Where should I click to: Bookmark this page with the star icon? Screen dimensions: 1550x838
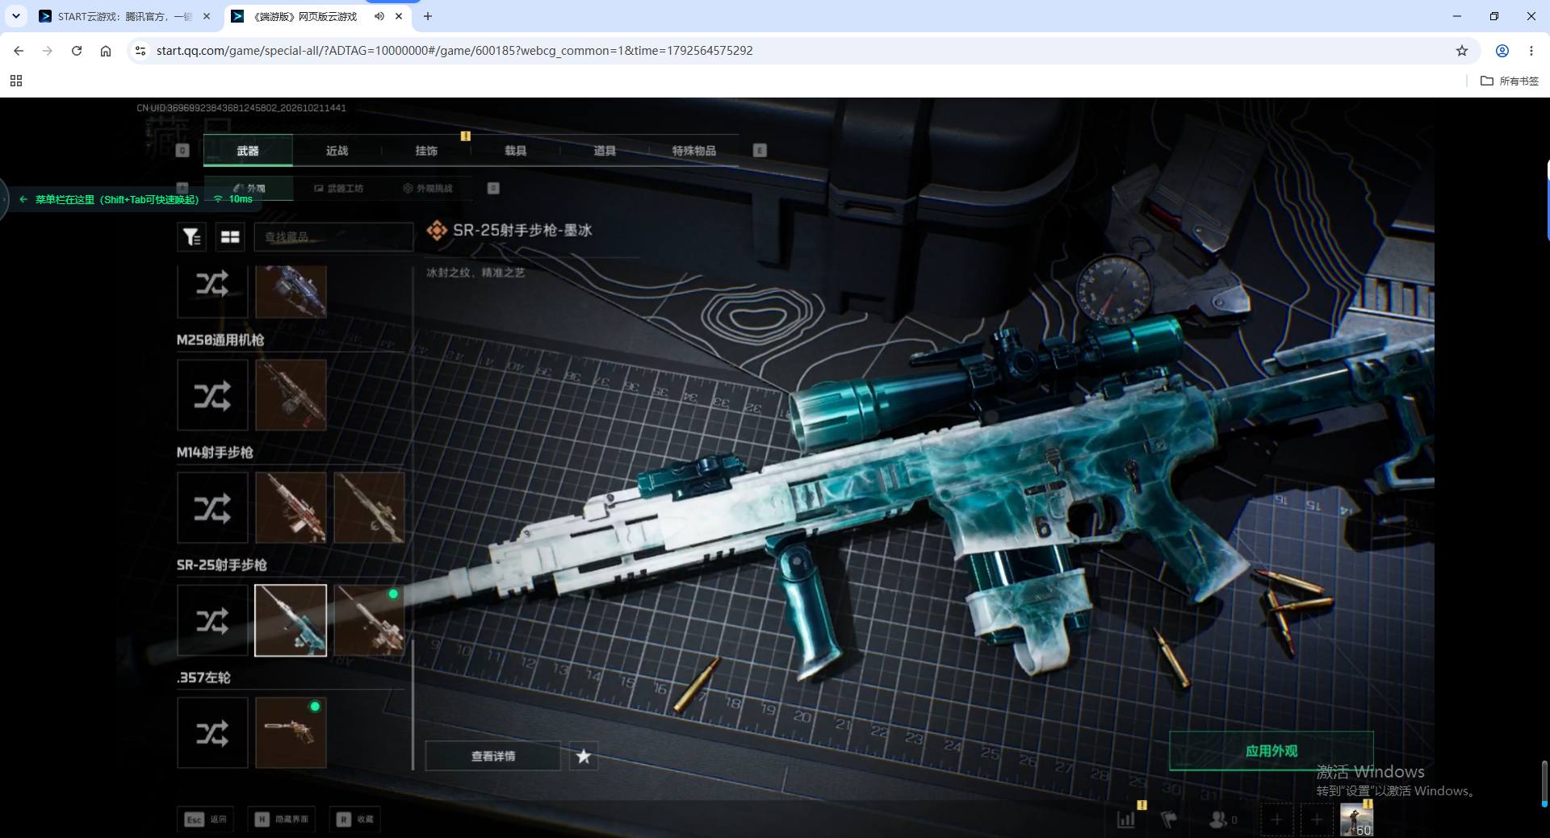(1462, 50)
